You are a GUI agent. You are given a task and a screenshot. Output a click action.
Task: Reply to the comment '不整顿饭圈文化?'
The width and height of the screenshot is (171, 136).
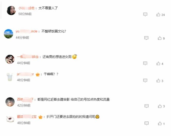click(x=146, y=38)
